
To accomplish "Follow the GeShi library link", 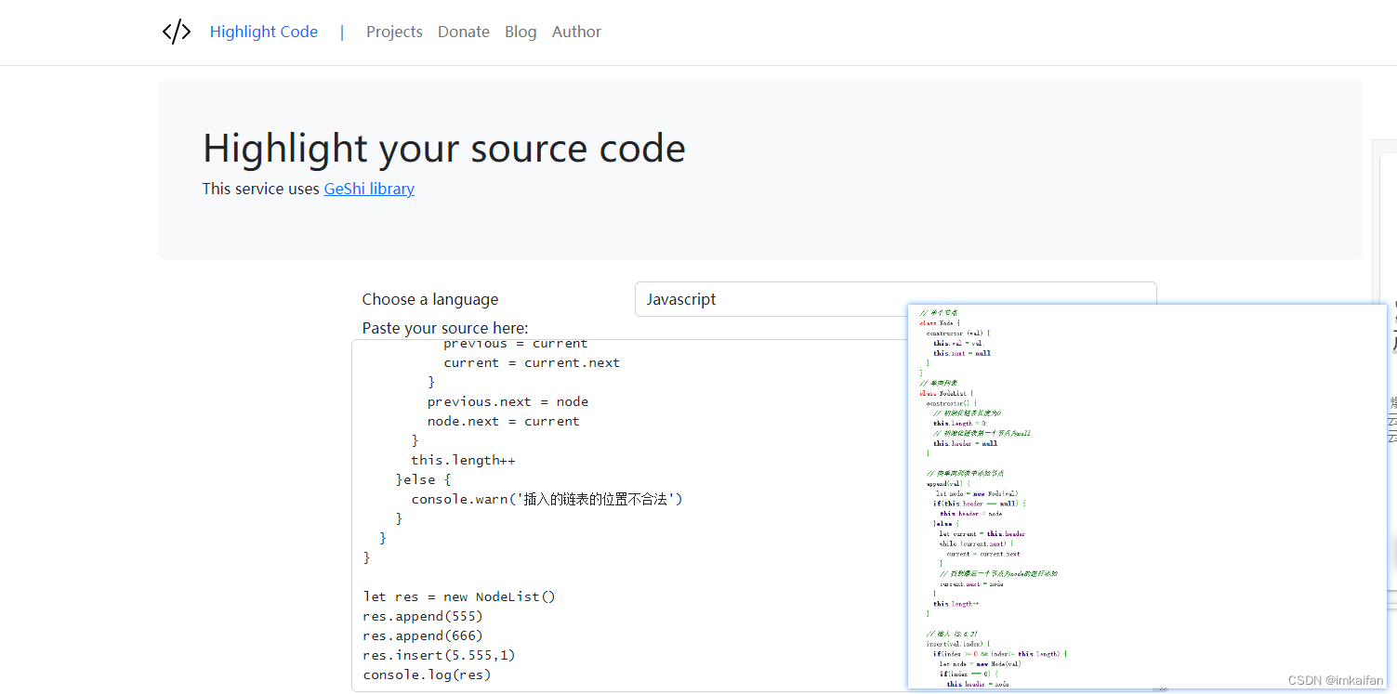I will 369,189.
